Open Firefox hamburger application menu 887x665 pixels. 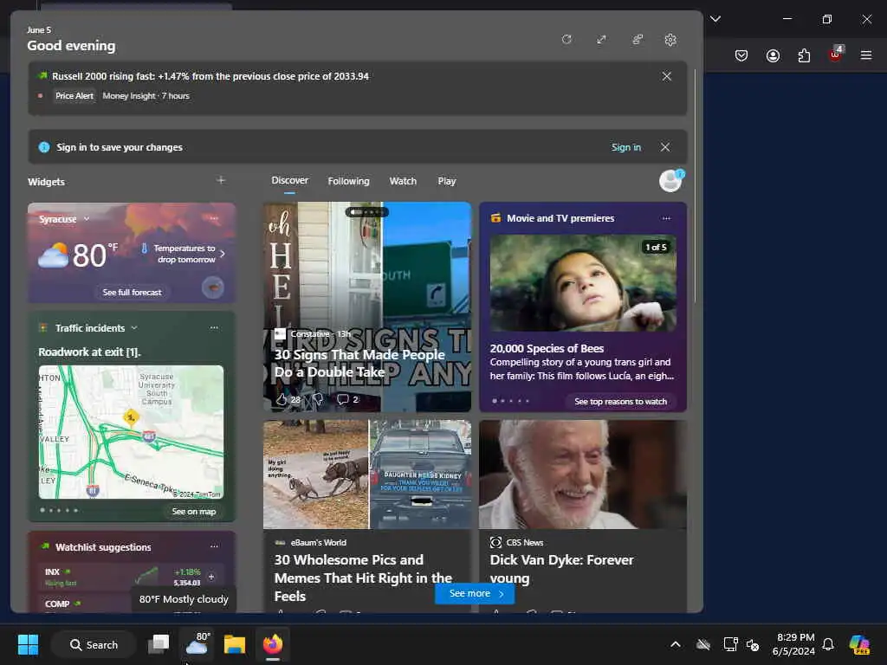tap(866, 55)
